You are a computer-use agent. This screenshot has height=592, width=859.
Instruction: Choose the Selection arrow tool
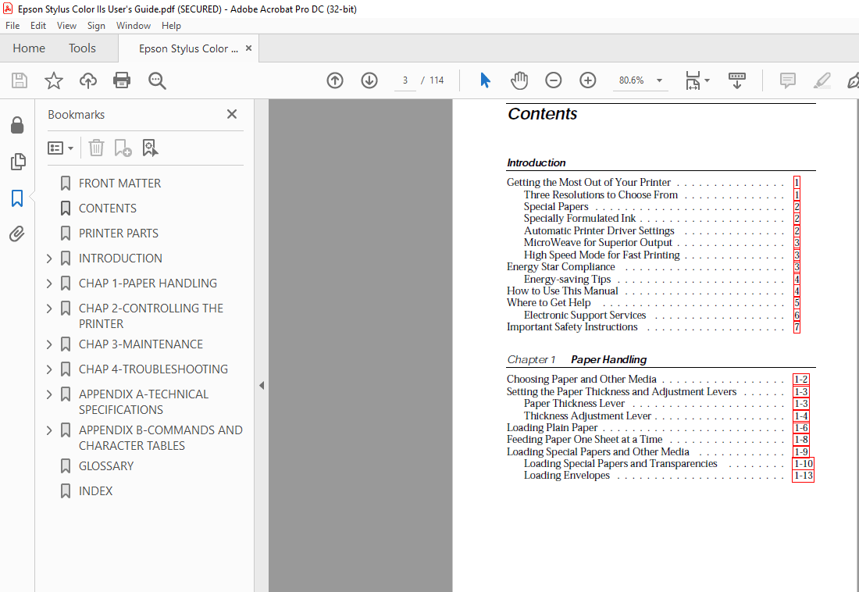tap(485, 80)
